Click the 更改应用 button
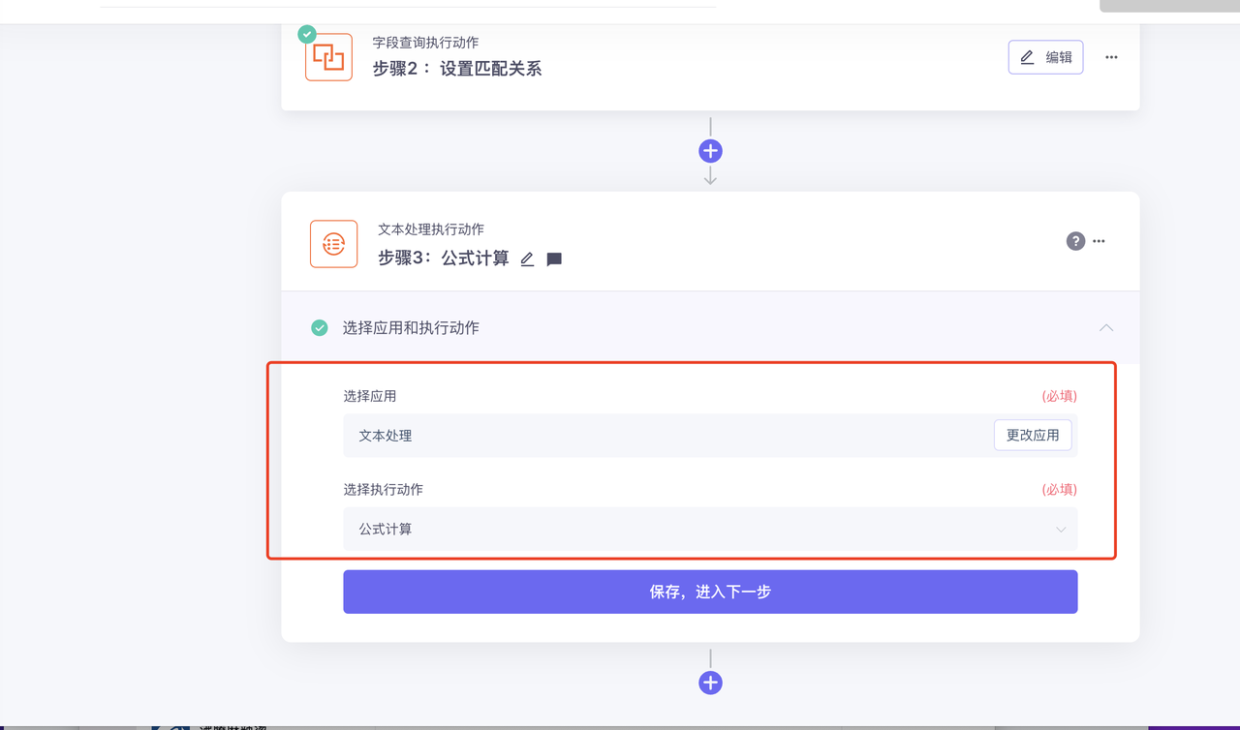Screen dimensions: 1240x730 click(1033, 436)
